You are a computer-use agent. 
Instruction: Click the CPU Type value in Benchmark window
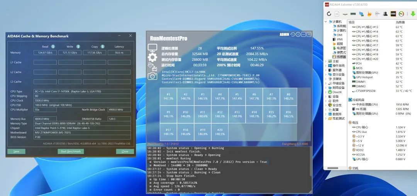[82, 92]
